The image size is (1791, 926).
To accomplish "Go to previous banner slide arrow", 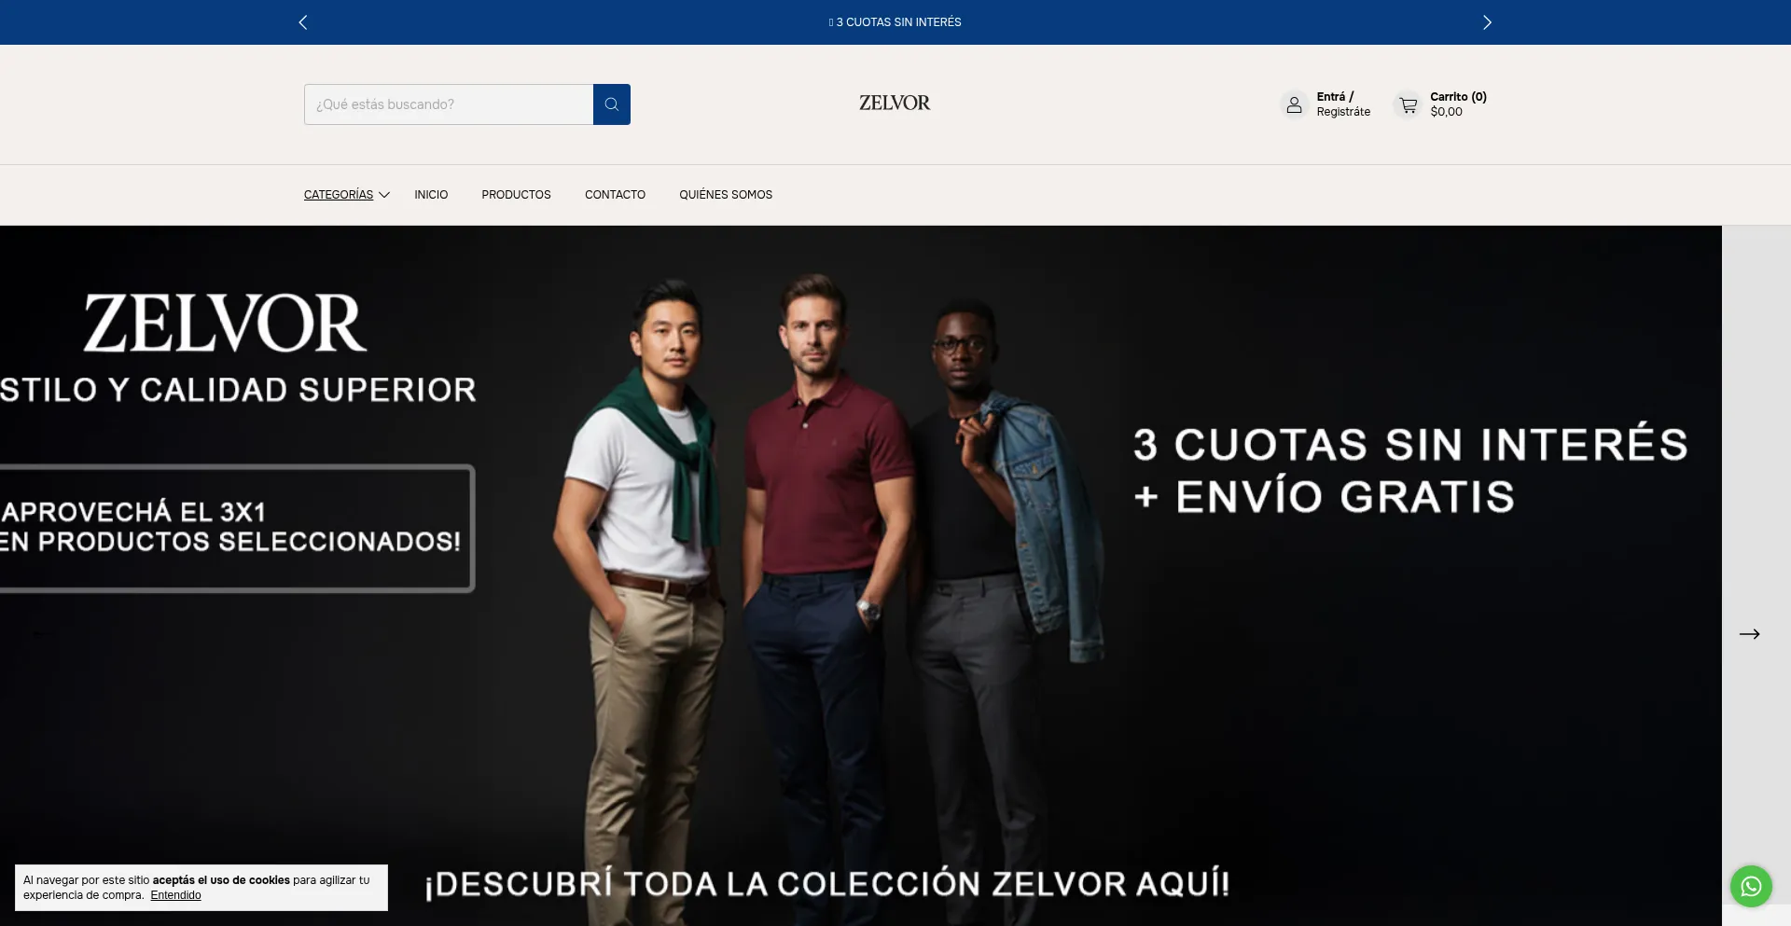I will click(39, 634).
